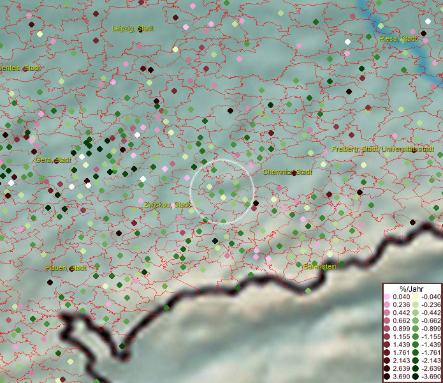Pick the 0.899 legend color swatch
The width and height of the screenshot is (443, 383).
click(387, 329)
